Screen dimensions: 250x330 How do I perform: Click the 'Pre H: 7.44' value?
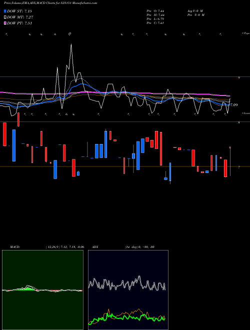click(x=155, y=15)
